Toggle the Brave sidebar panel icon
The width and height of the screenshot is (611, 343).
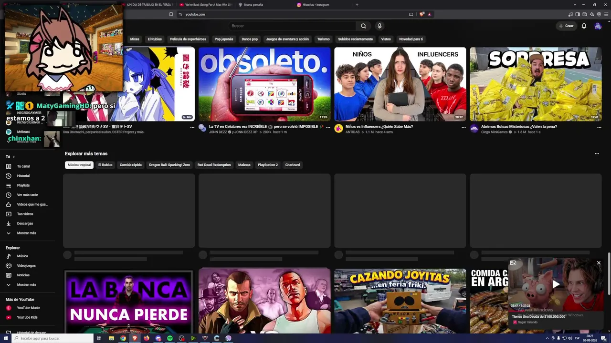coord(577,14)
